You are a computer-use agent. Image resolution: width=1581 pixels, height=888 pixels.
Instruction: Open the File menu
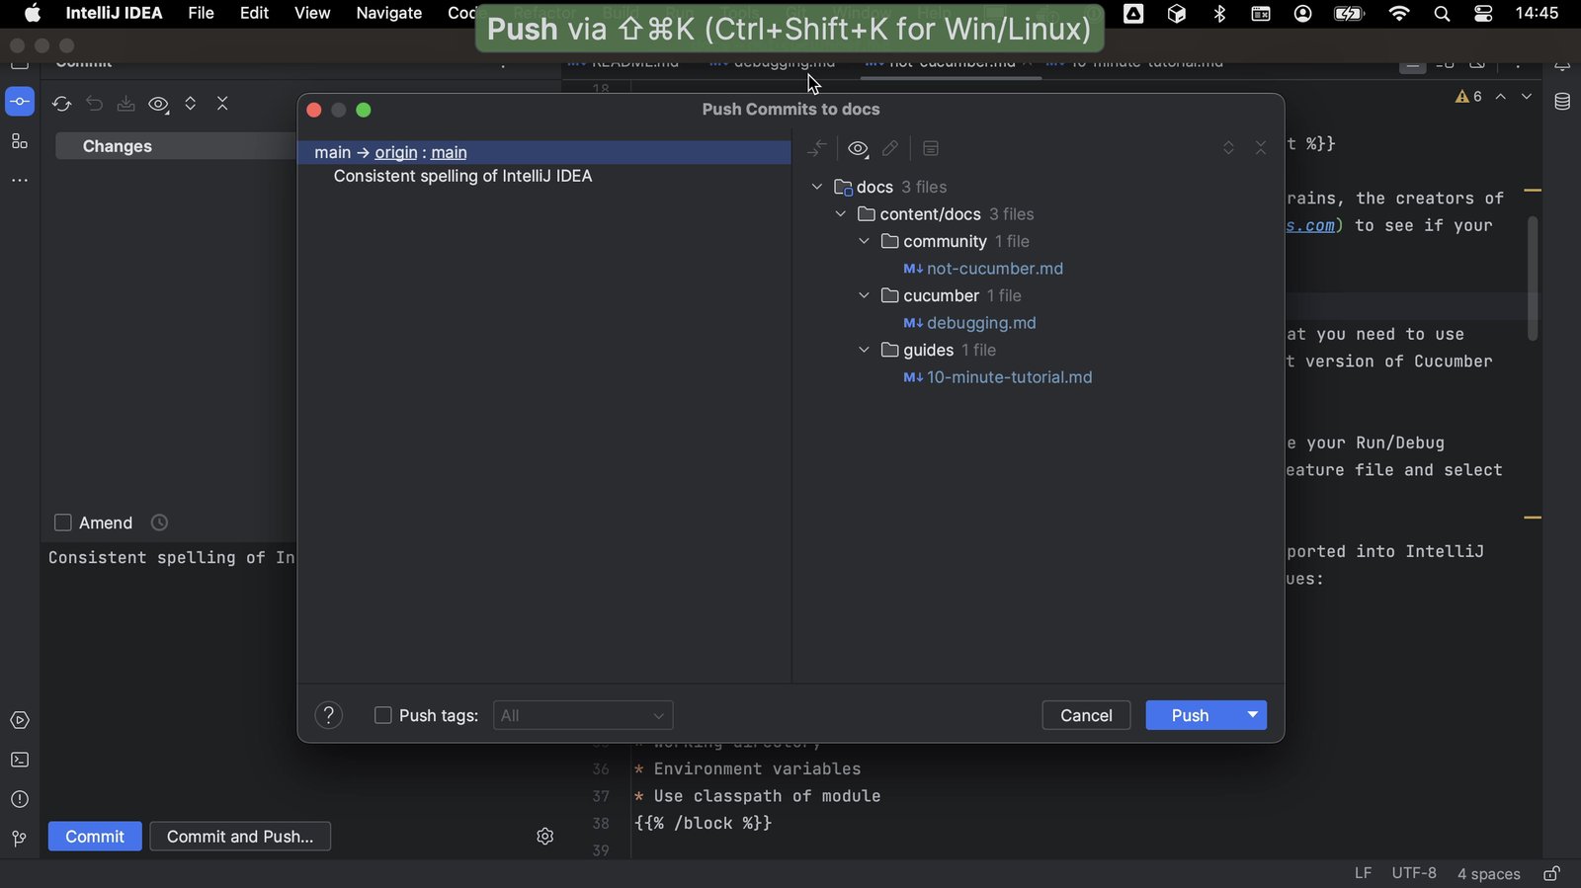[x=201, y=13]
